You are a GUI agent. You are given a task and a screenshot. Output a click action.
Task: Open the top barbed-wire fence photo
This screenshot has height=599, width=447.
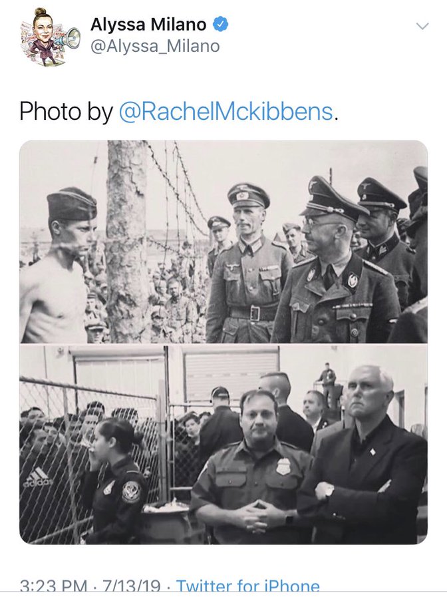coord(223,242)
